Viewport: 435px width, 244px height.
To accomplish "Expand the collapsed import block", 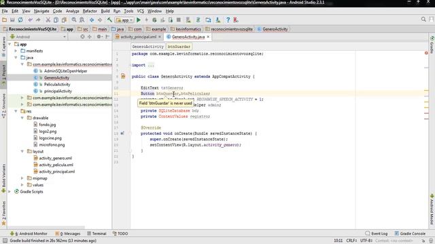I will (x=151, y=65).
